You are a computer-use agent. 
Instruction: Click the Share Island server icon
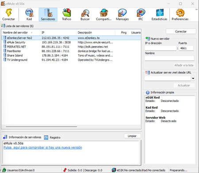(5, 56)
